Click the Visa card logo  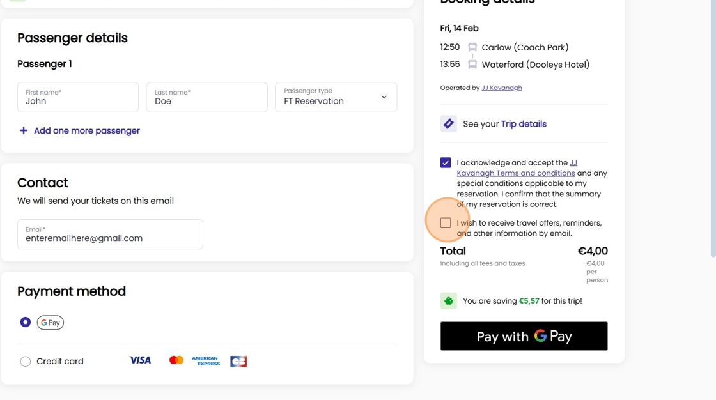[140, 360]
